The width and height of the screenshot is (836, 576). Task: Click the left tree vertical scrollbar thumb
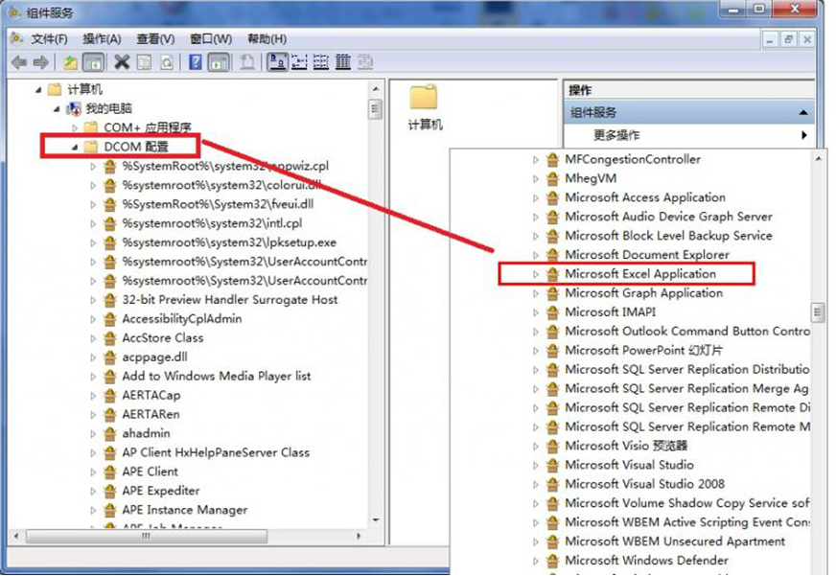[x=375, y=108]
